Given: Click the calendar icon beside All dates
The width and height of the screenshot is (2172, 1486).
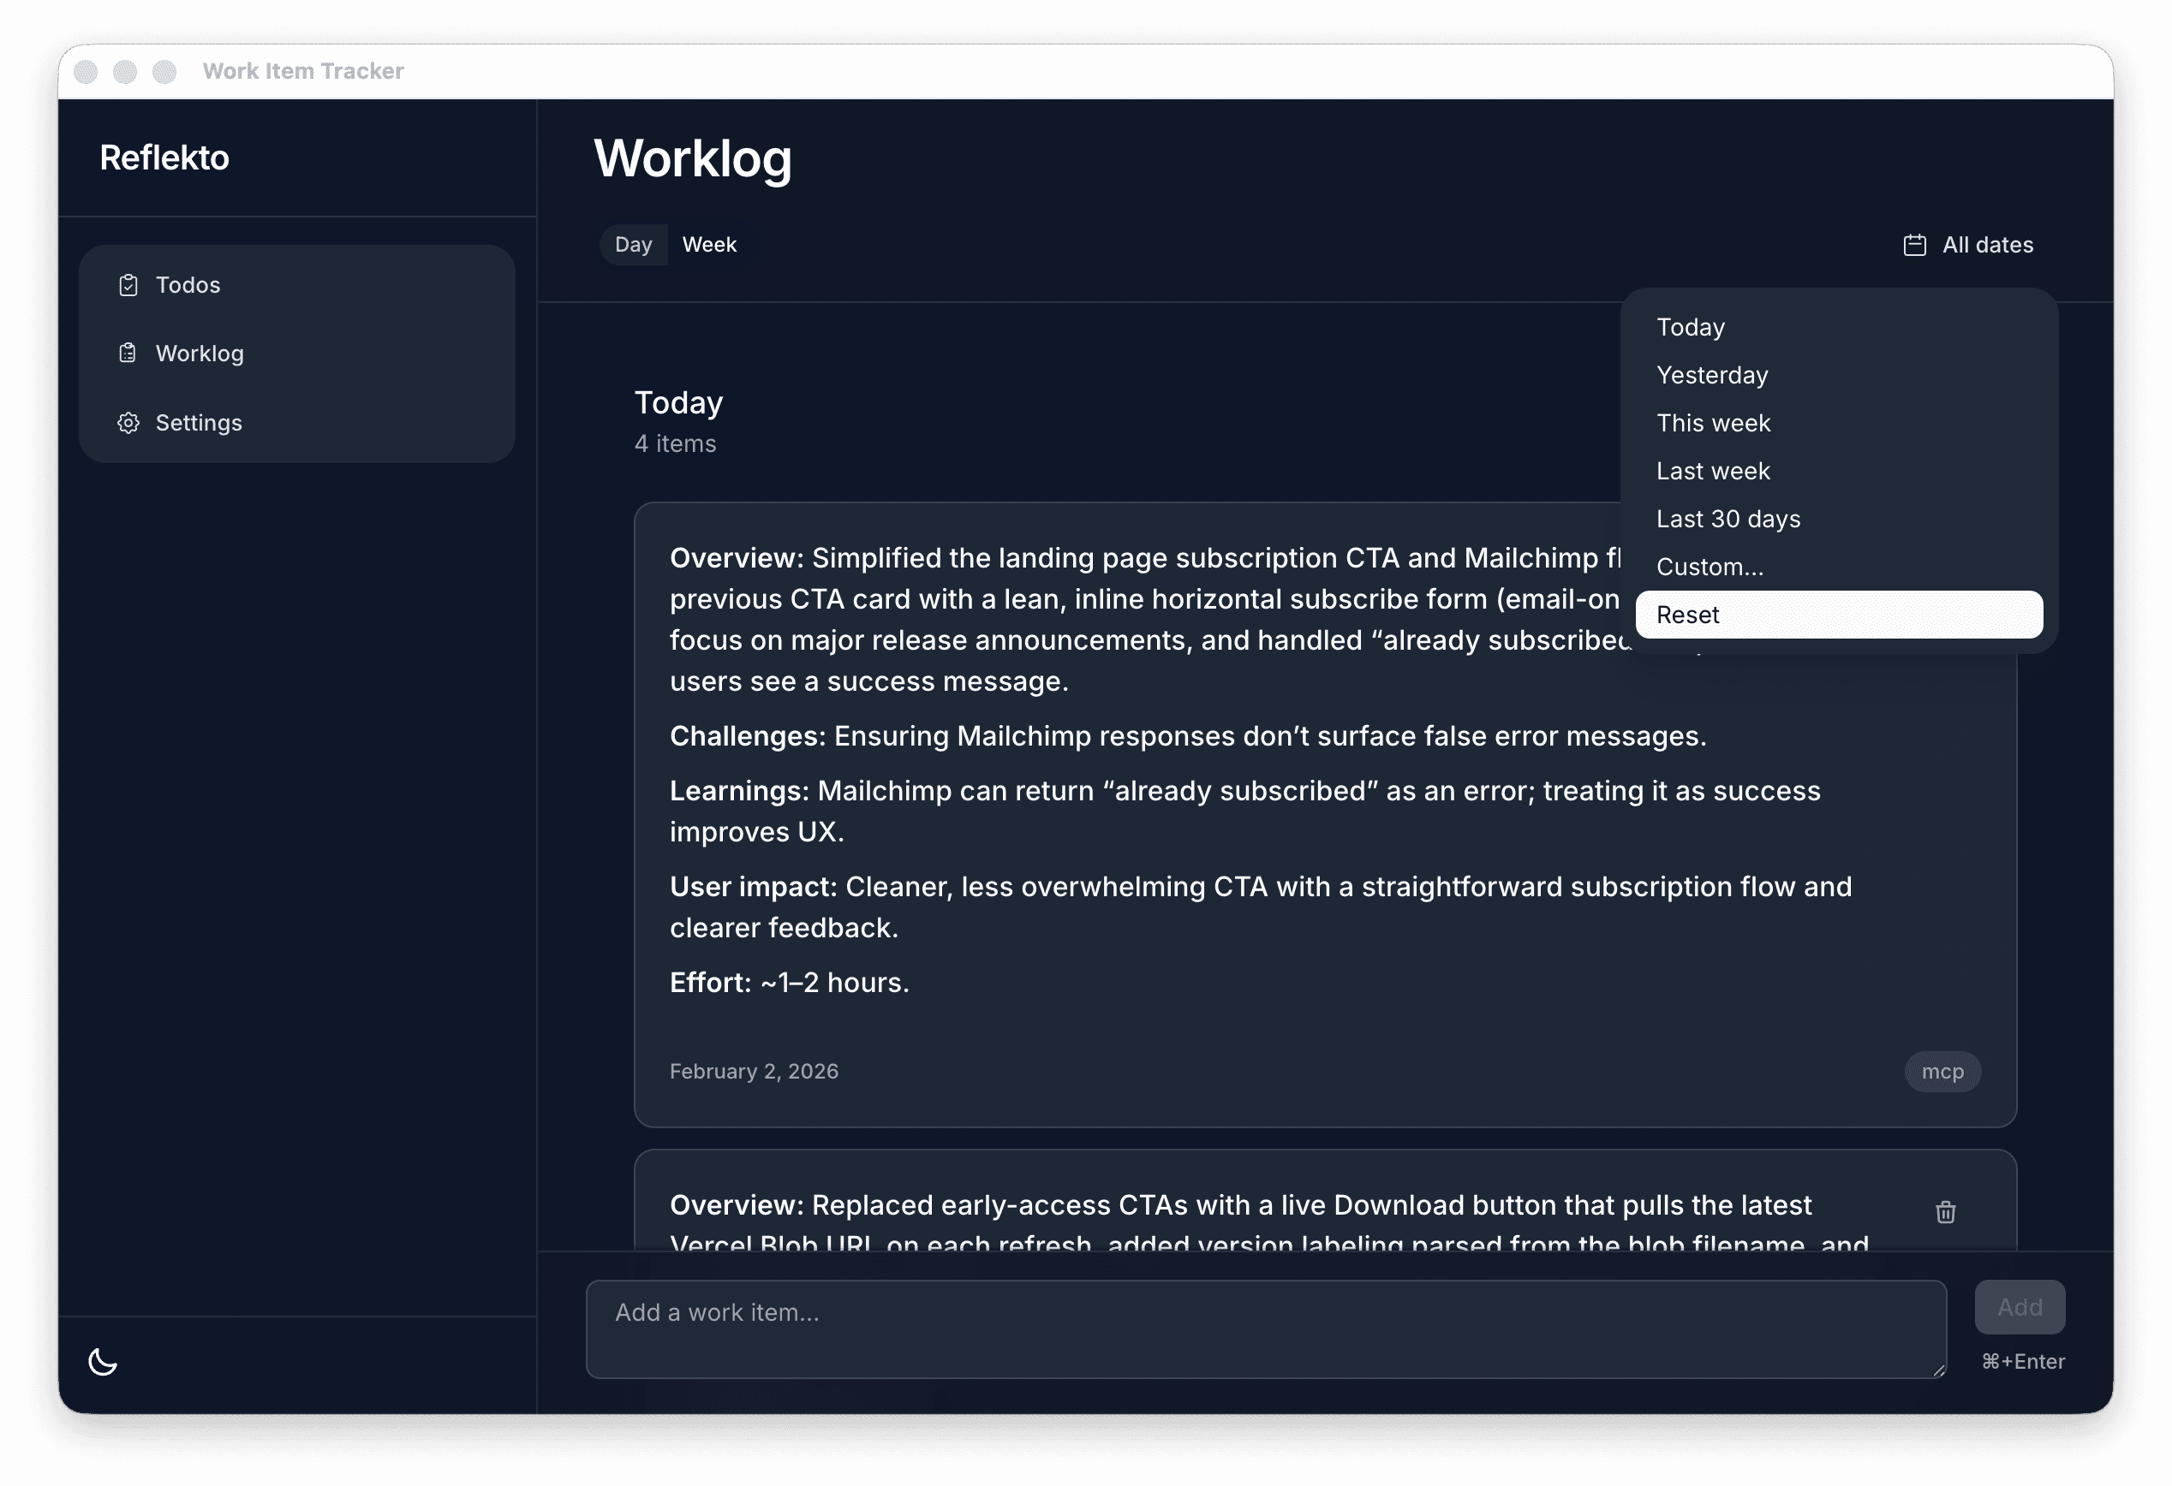Looking at the screenshot, I should 1914,245.
